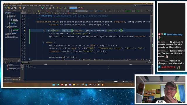
Task: Collapse the Source Packages node
Action: 6,26
